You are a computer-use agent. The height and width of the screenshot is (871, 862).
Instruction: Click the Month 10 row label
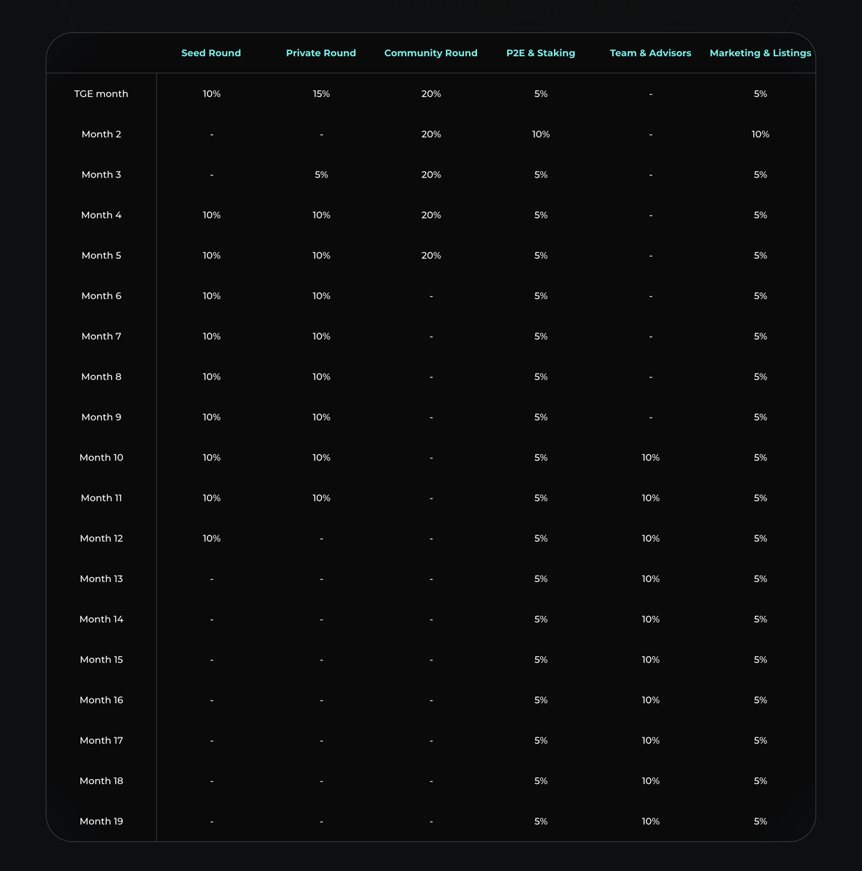(x=101, y=458)
